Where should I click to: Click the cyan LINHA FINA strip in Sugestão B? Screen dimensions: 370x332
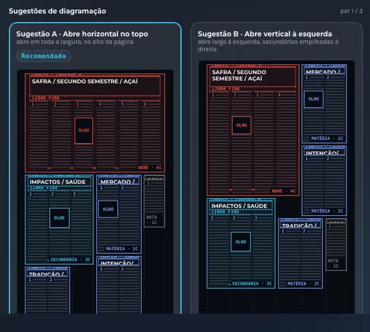coord(241,212)
